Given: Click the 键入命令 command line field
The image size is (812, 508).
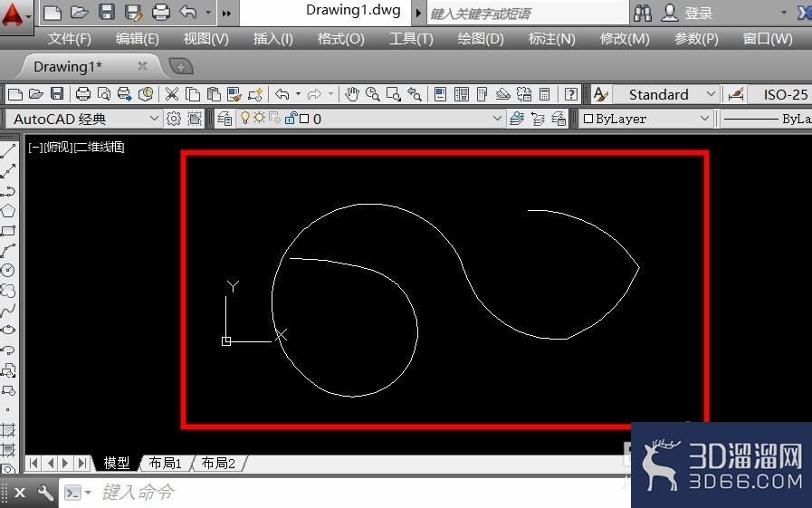Looking at the screenshot, I should point(342,492).
